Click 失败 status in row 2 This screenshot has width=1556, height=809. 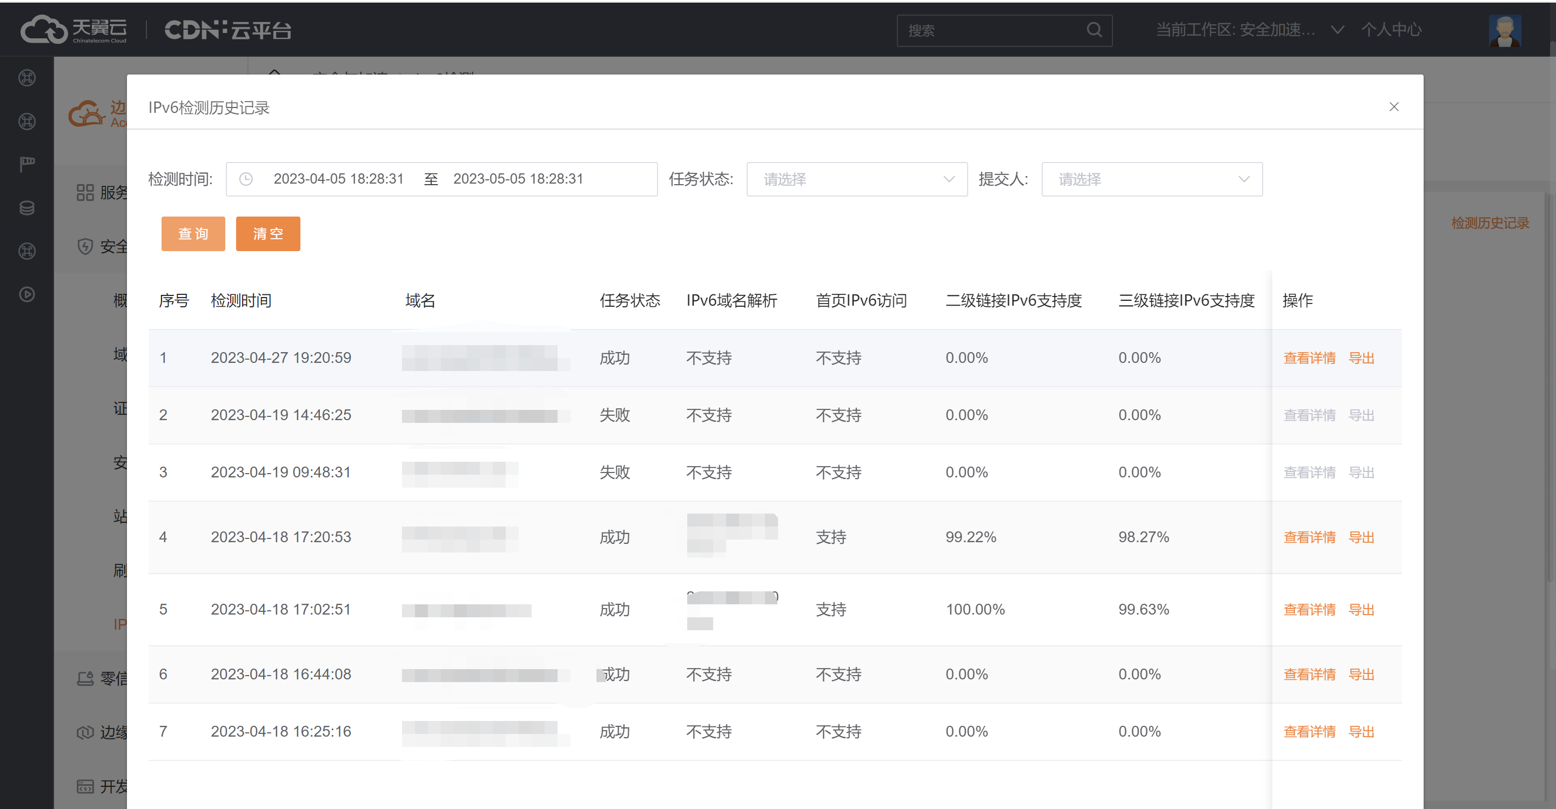click(614, 415)
